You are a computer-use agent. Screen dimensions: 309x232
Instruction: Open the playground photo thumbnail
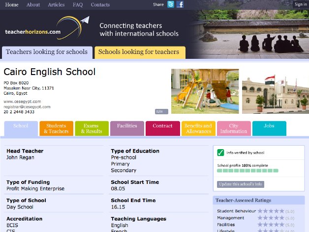(x=205, y=91)
